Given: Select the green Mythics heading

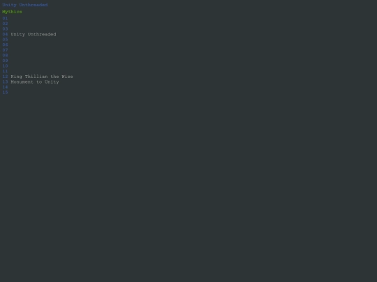Looking at the screenshot, I should pos(12,12).
